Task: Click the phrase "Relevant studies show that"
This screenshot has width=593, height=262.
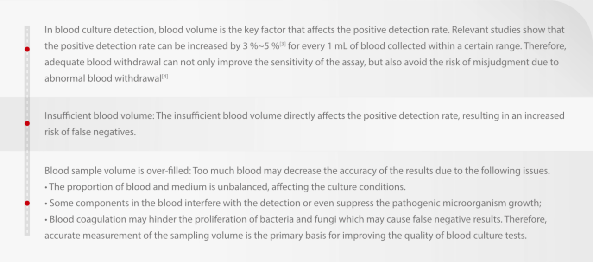Action: pyautogui.click(x=508, y=30)
